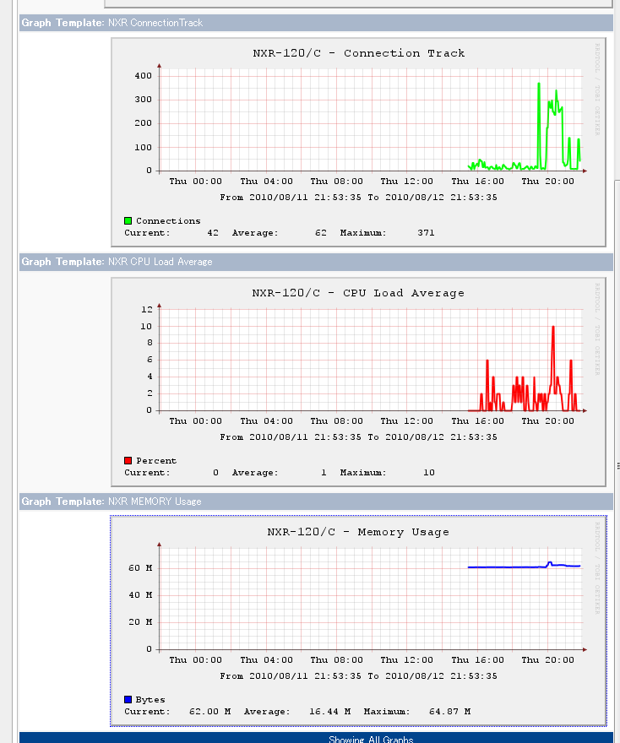Image resolution: width=620 pixels, height=743 pixels.
Task: Click 'Thu 20:00' x-axis label in Connection Track
Action: click(547, 181)
